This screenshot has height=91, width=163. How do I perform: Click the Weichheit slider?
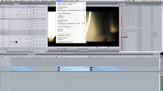click(16, 44)
